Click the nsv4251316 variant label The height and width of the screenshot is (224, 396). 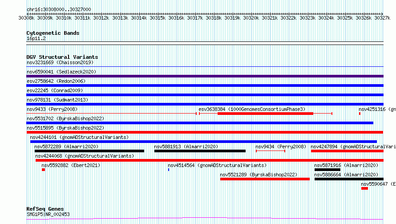(377, 109)
